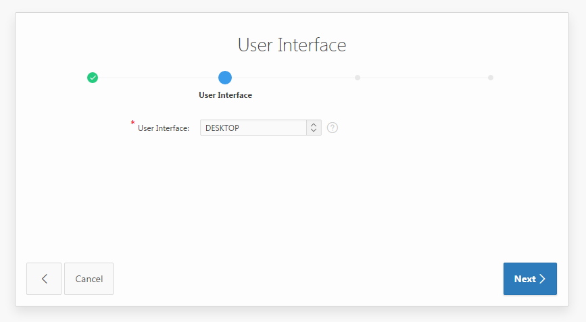This screenshot has width=586, height=322.
Task: Click progress line between second and third steps
Action: [291, 78]
